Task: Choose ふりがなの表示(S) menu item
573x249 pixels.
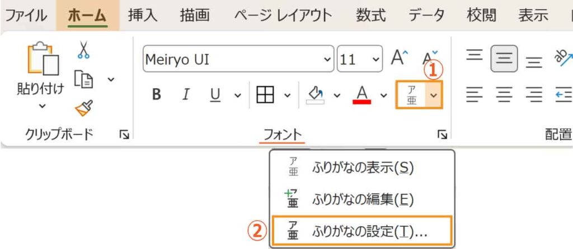Action: [x=362, y=168]
